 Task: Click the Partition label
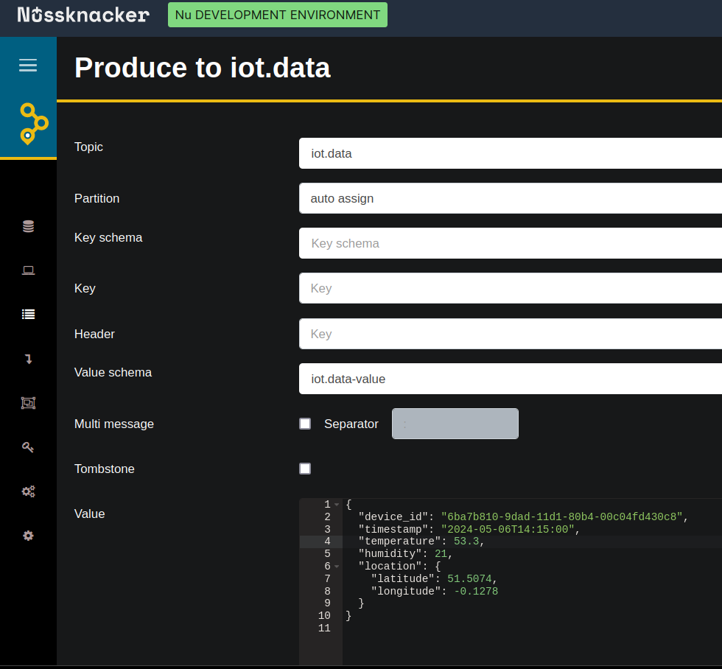click(x=97, y=198)
